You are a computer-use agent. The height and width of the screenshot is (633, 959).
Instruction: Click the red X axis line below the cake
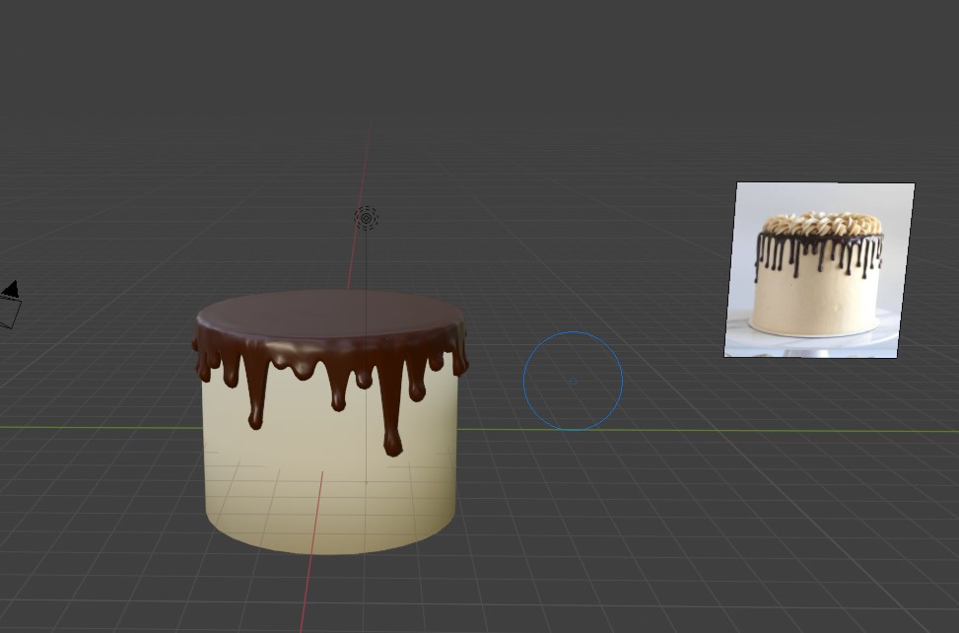point(308,592)
